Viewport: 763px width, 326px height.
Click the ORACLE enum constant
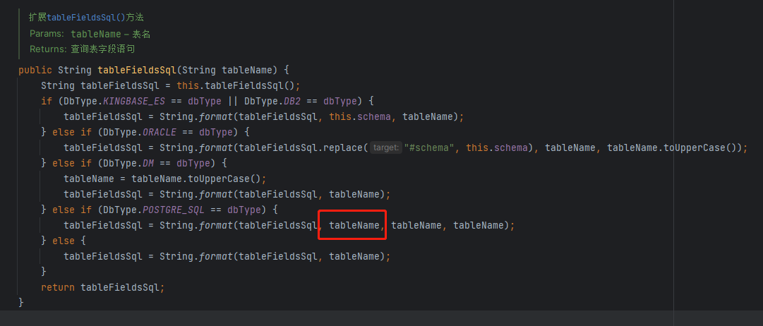(x=160, y=133)
